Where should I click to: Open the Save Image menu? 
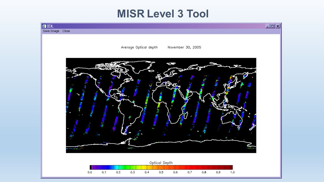51,31
